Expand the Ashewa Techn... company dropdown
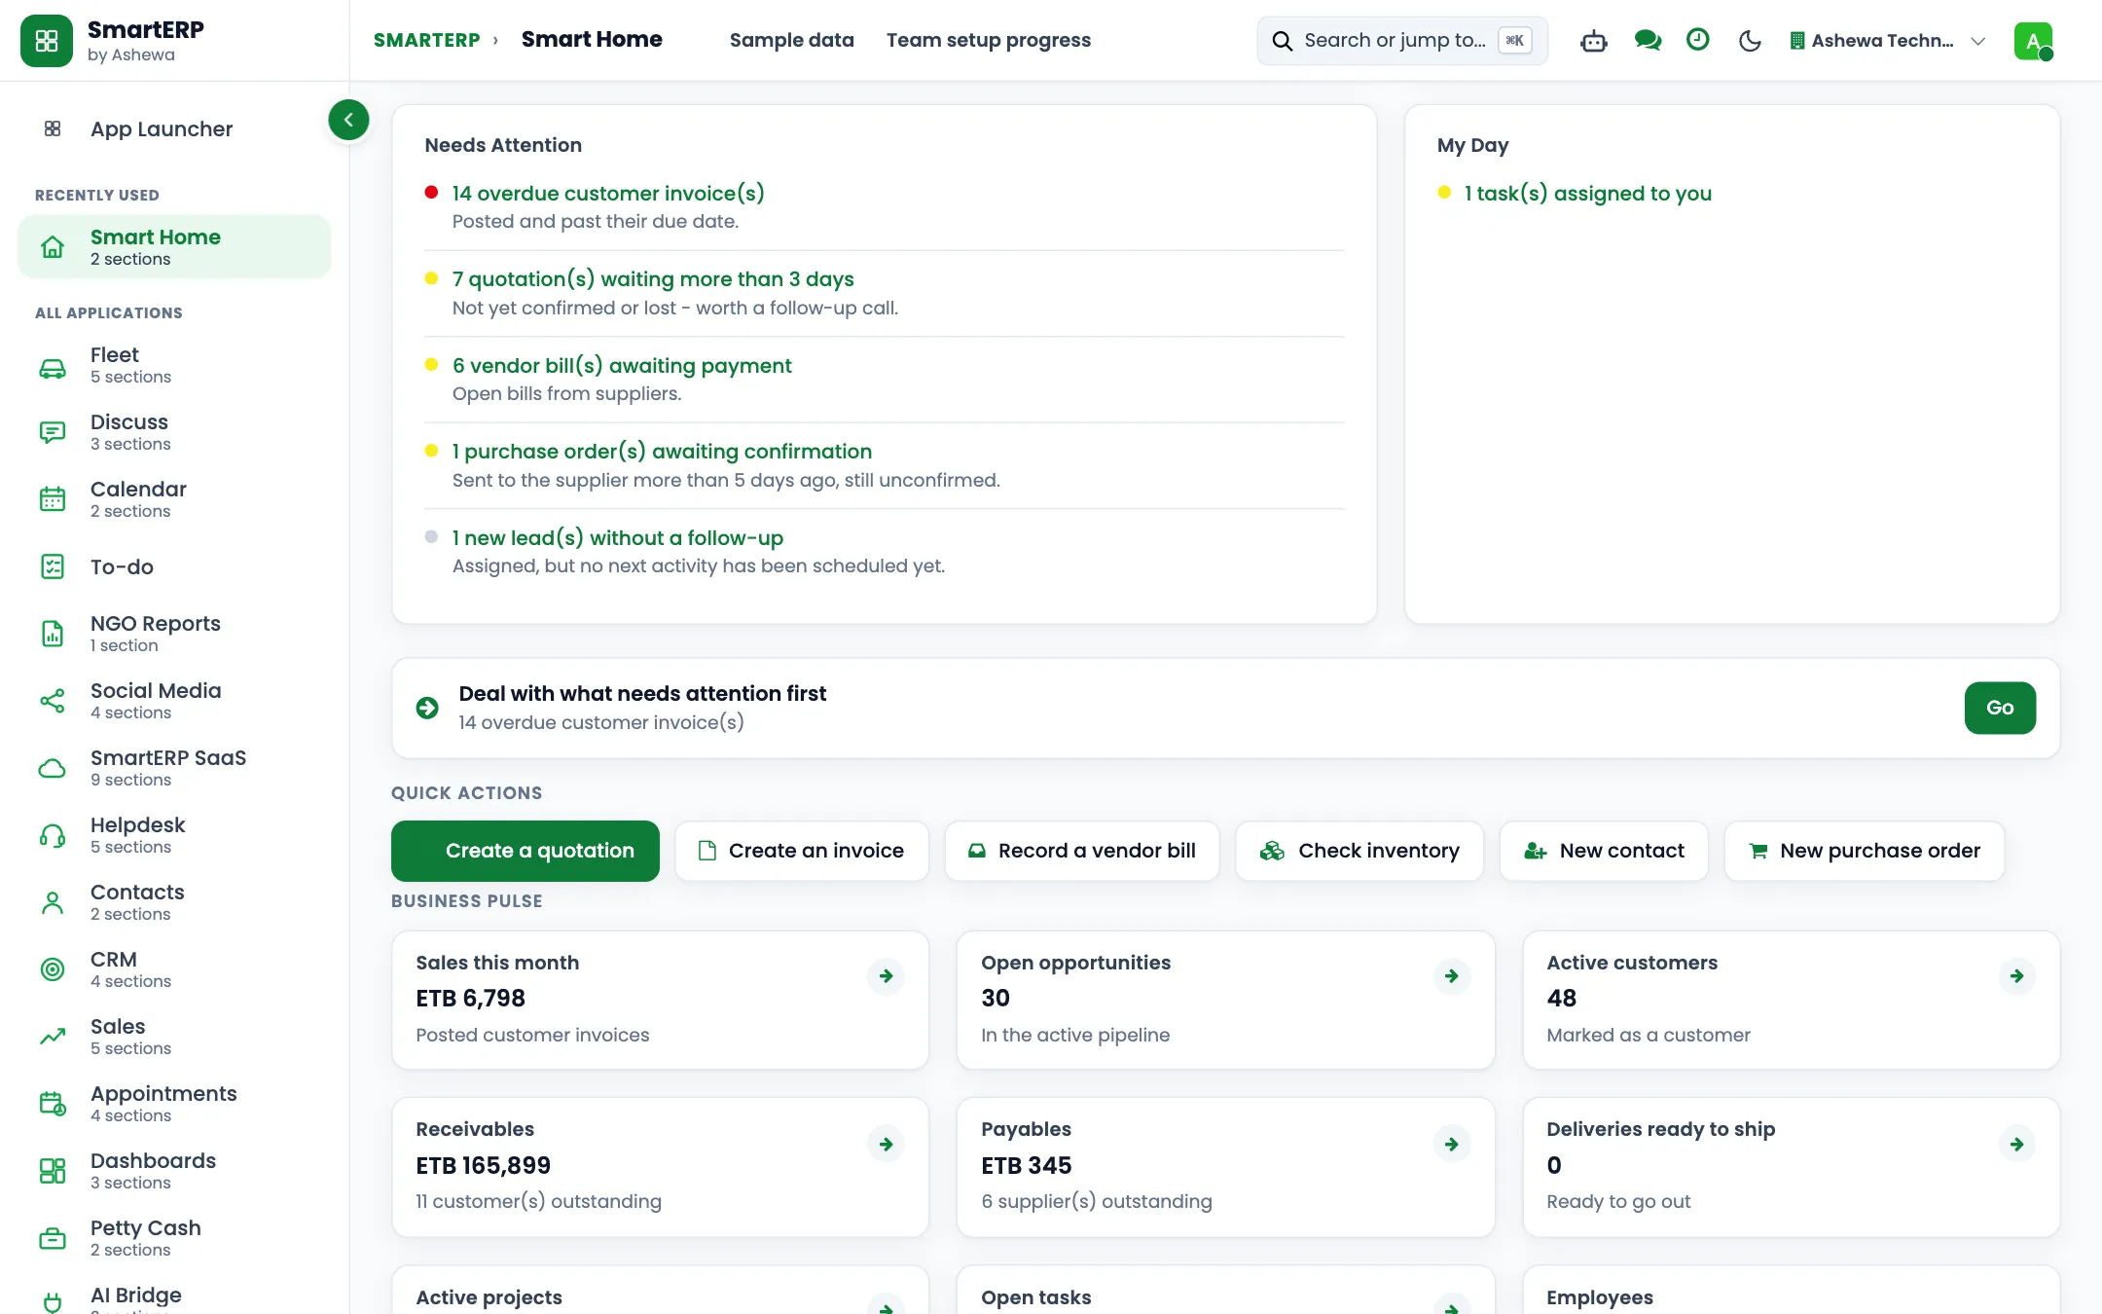This screenshot has height=1314, width=2102. (1887, 41)
